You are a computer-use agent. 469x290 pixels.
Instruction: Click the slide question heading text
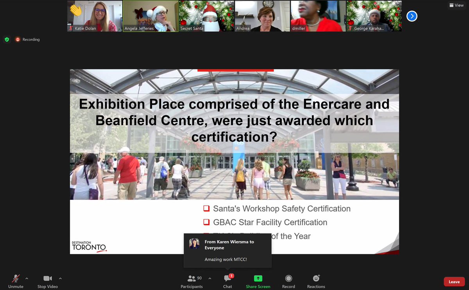coord(234,120)
